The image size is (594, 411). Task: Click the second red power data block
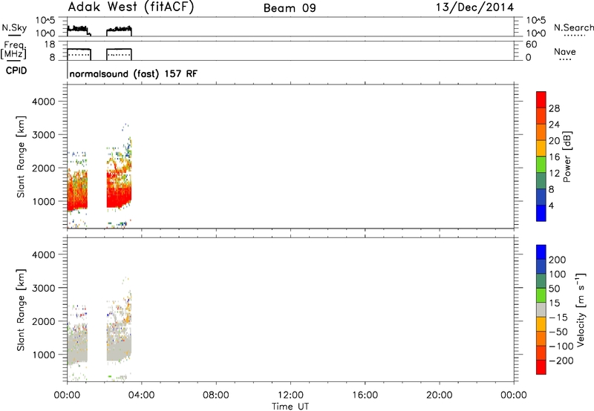119,189
